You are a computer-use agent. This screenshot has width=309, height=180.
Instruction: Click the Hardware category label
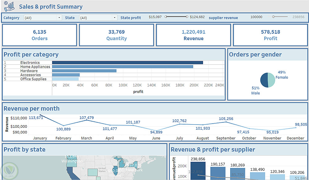(29, 71)
